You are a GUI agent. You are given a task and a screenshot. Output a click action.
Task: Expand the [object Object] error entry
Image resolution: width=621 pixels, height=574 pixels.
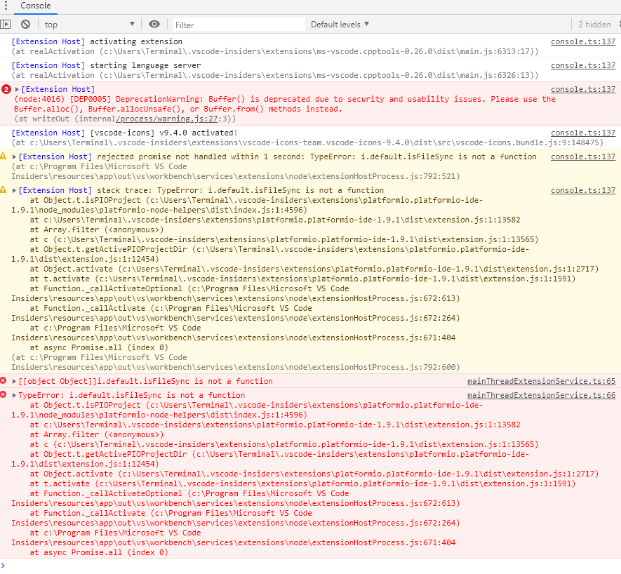(x=14, y=381)
